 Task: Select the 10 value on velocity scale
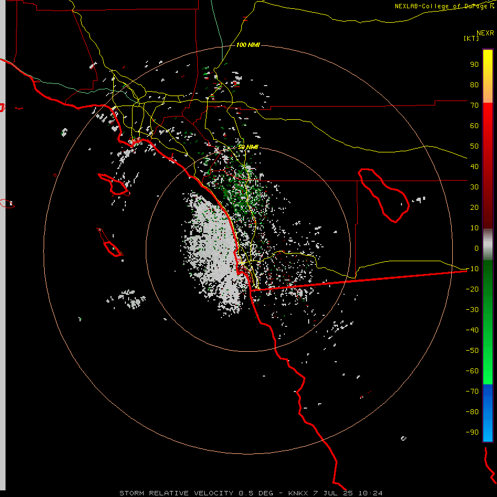(x=474, y=228)
